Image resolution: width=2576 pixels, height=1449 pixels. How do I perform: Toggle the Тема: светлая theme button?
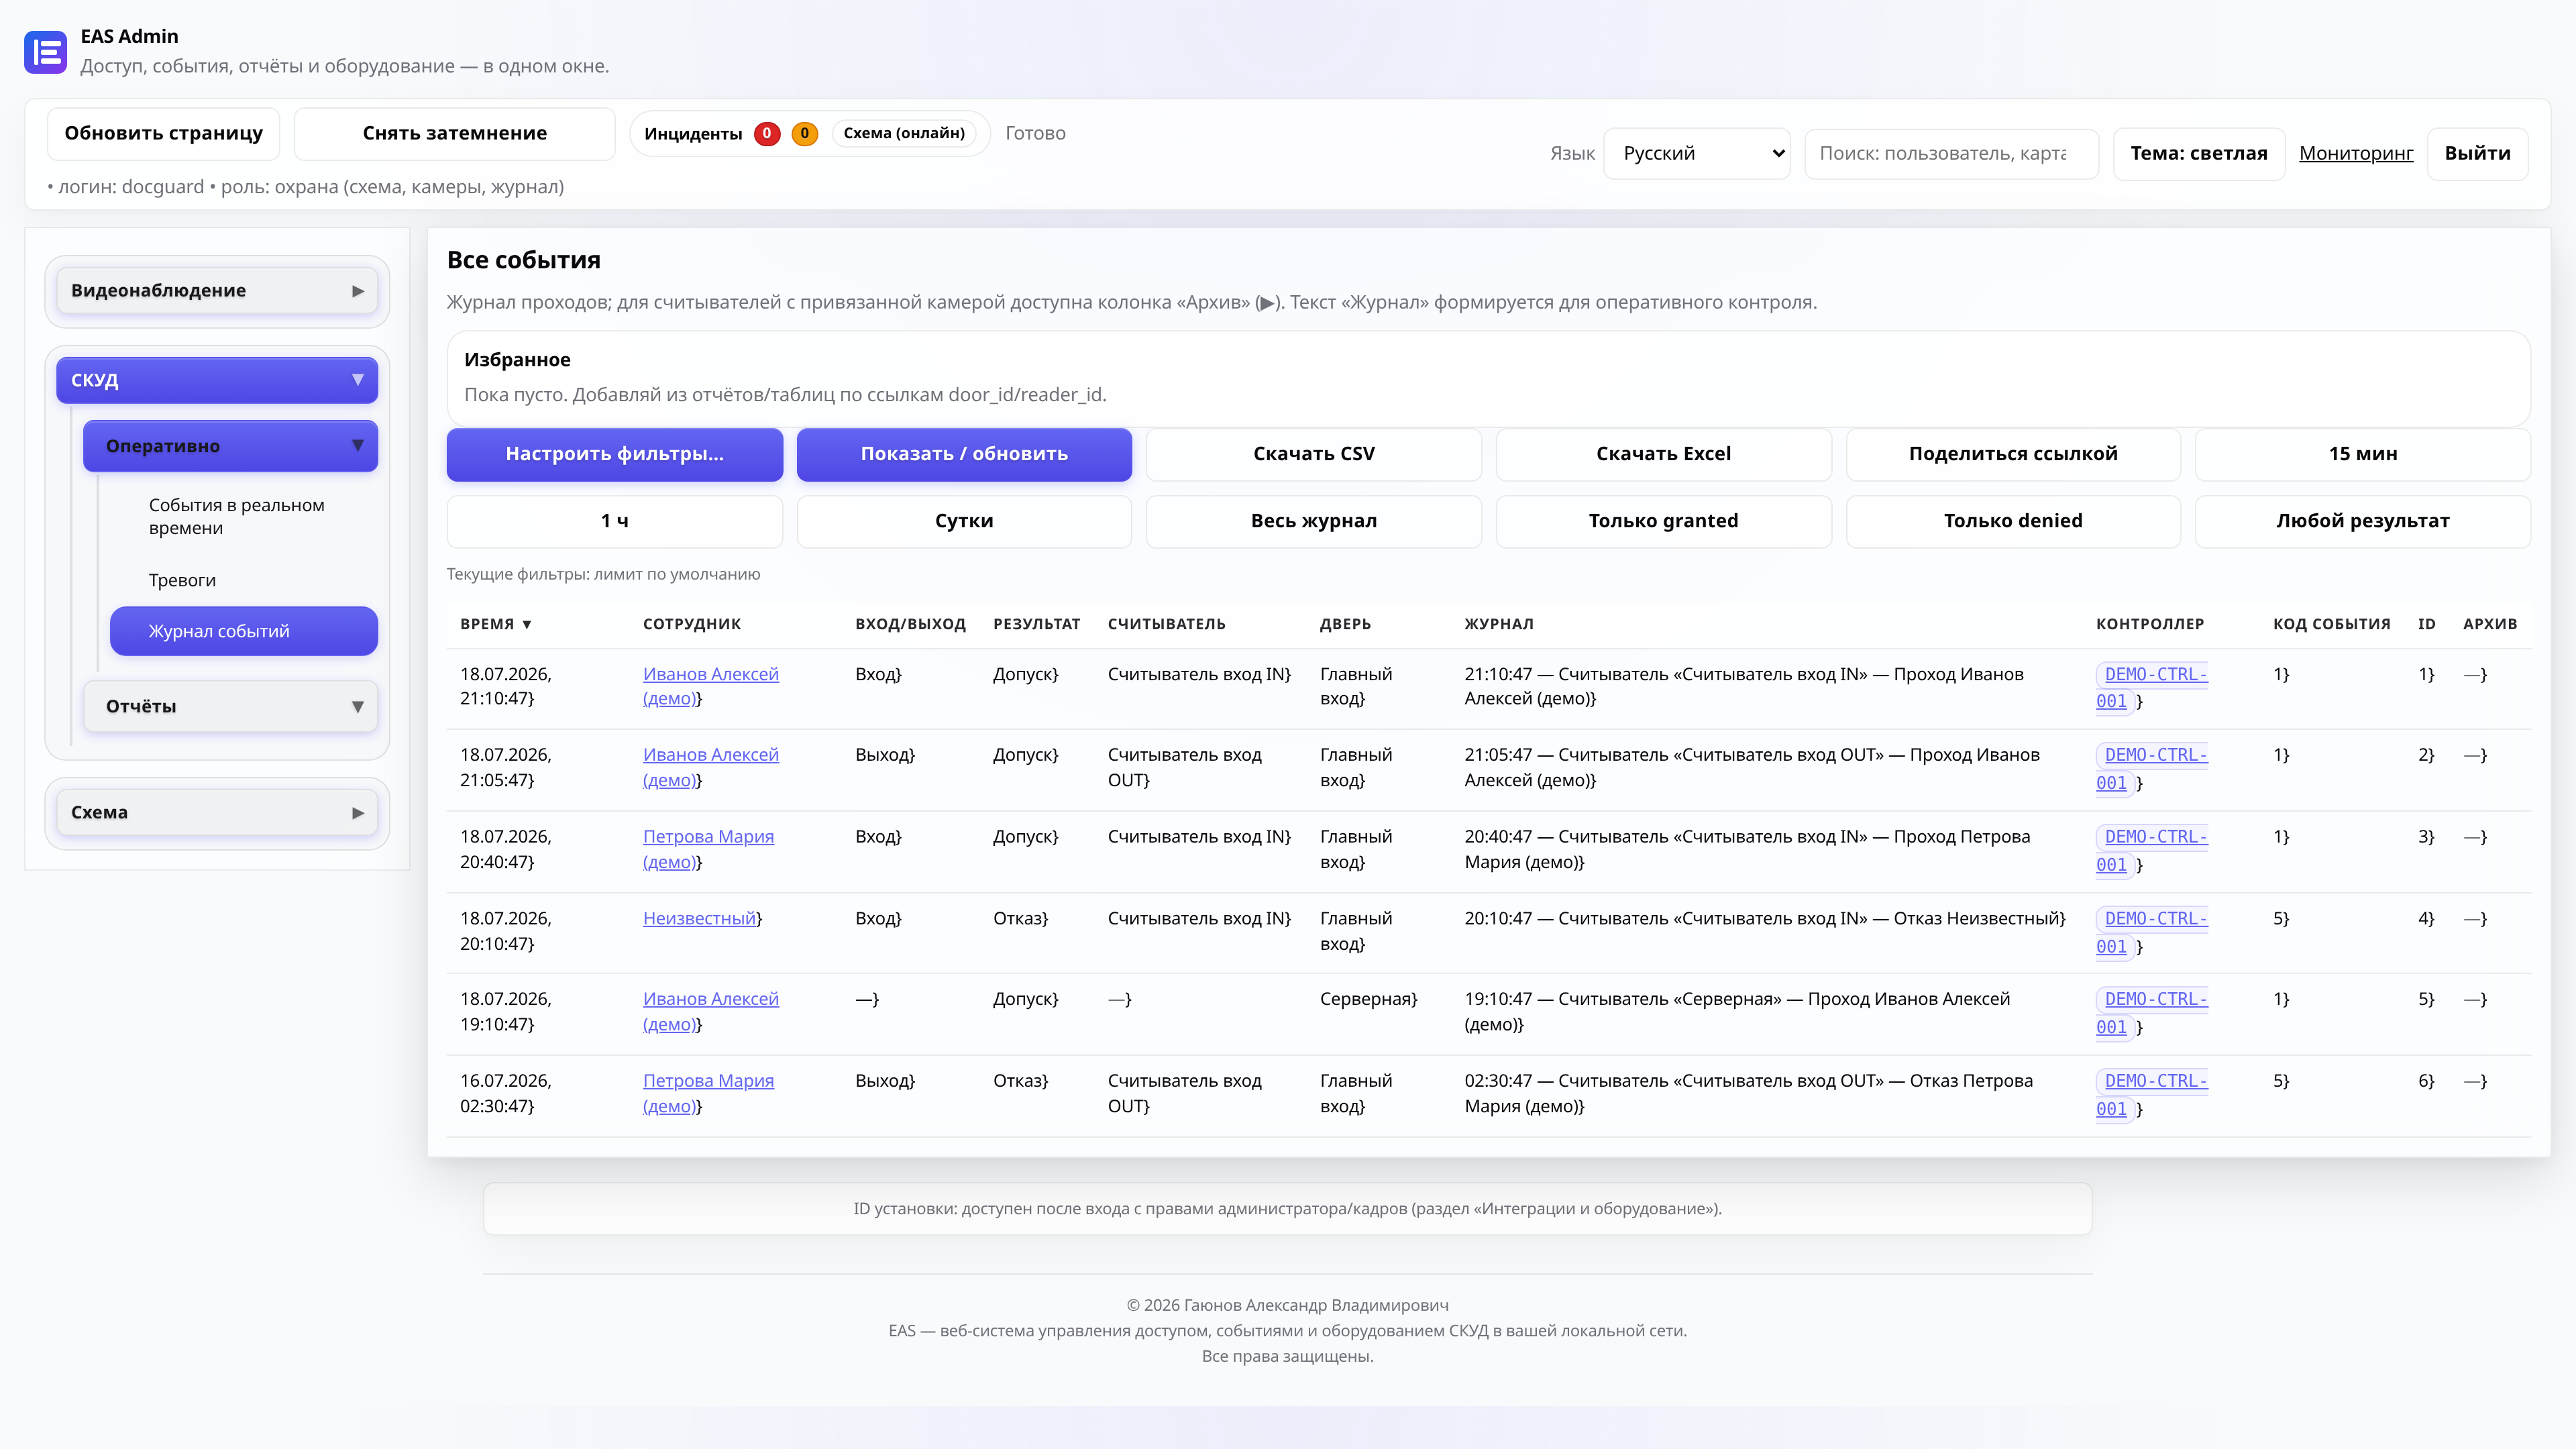pos(2198,153)
